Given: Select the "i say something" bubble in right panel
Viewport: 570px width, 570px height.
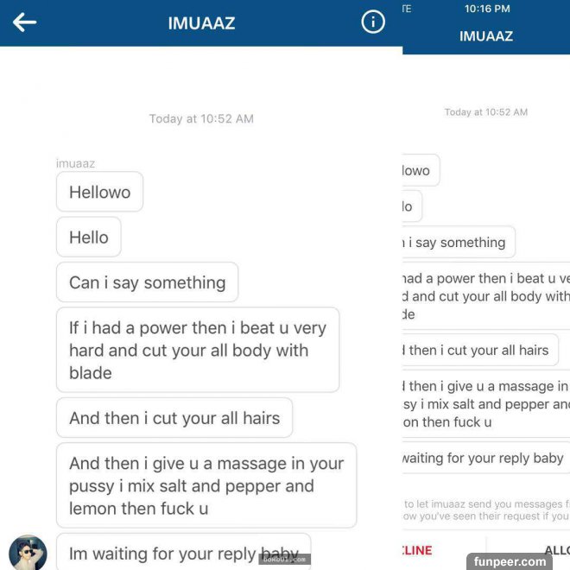Looking at the screenshot, I should (x=459, y=242).
